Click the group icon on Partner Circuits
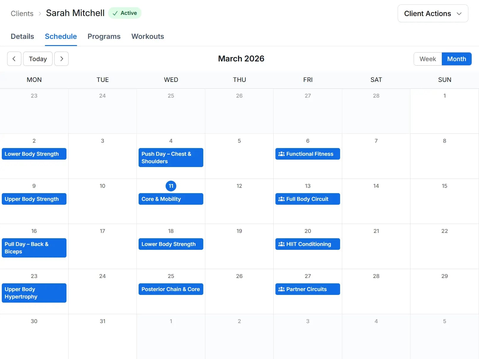This screenshot has height=359, width=479. [x=281, y=289]
